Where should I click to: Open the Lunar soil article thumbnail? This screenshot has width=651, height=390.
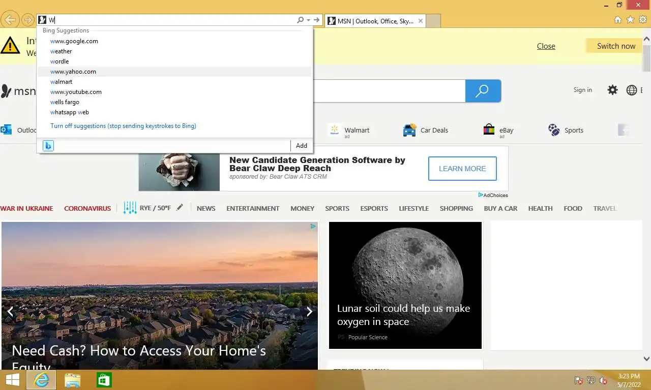(x=405, y=285)
